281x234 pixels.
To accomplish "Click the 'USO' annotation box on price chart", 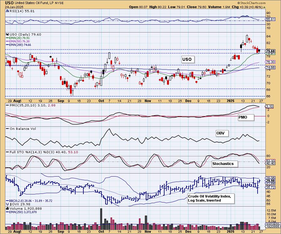I will [187, 59].
